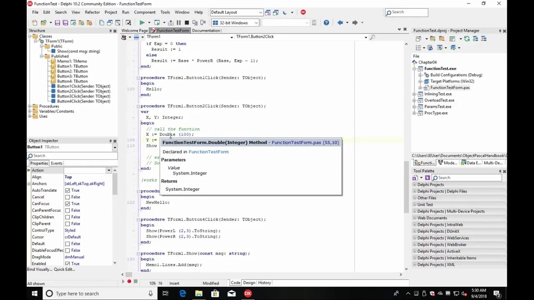Open the Help question mark icon
This screenshot has height=300, width=534.
click(326, 22)
